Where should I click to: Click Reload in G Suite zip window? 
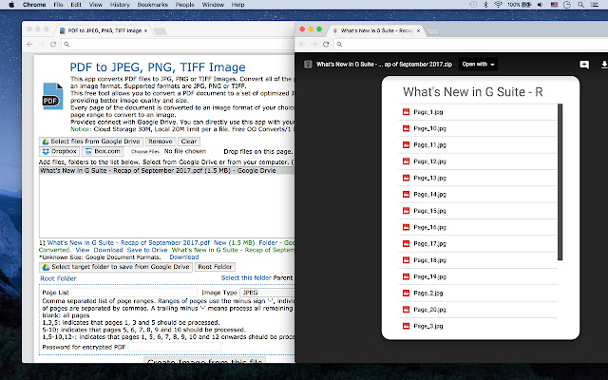(326, 45)
